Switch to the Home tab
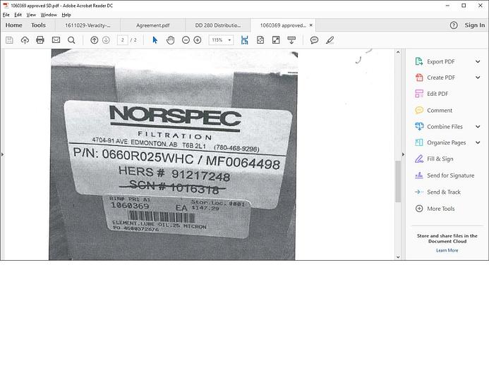489x370 pixels. click(13, 25)
